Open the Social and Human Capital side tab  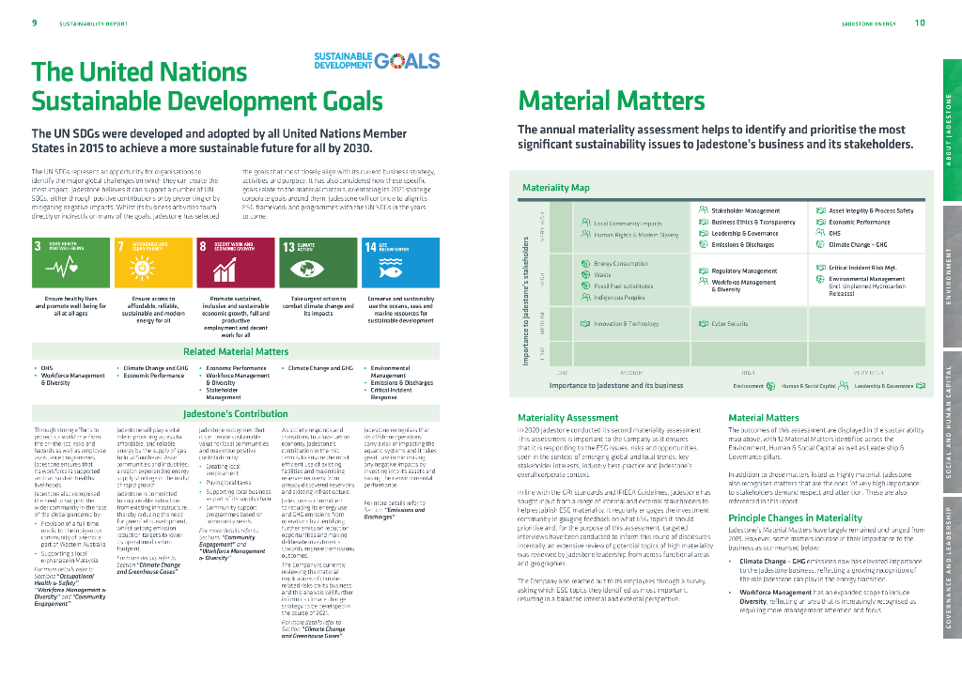[x=953, y=422]
